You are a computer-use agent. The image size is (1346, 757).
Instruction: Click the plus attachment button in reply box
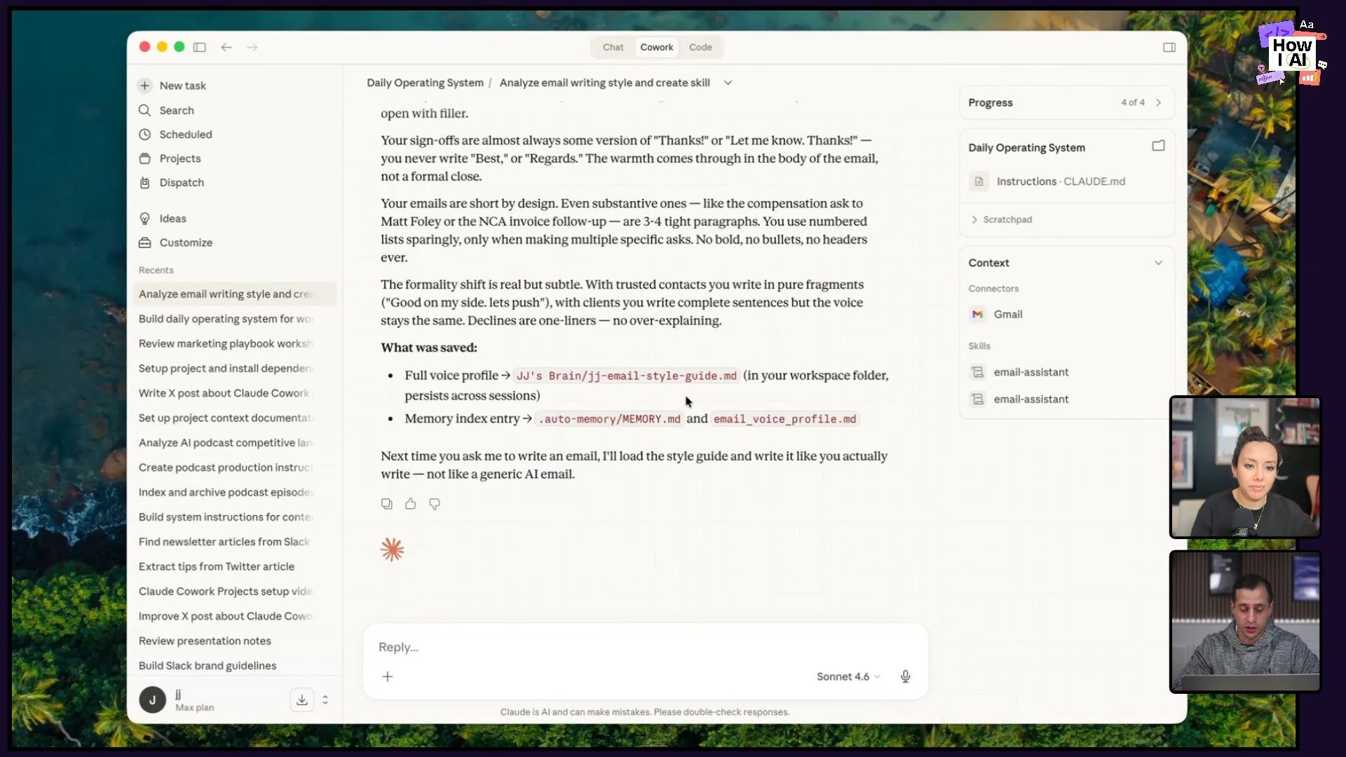point(388,676)
